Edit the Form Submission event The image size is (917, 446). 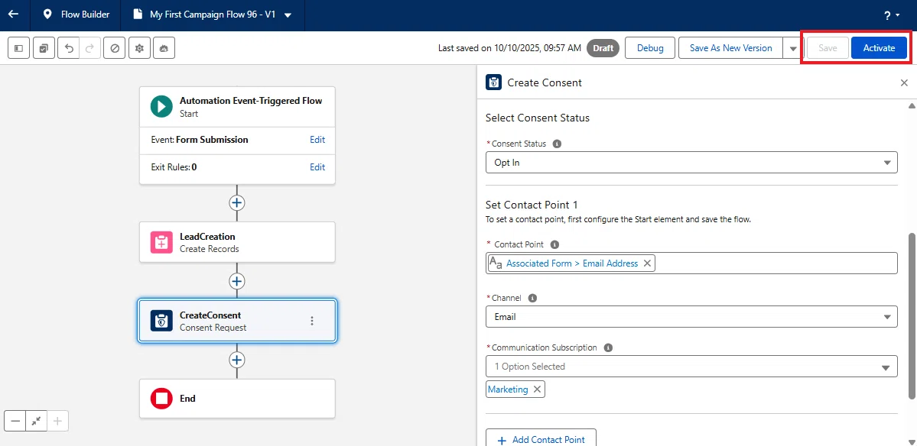tap(317, 140)
